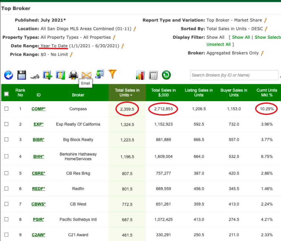Switch to the gray table grid view icon
The image size is (281, 241).
pos(153,75)
